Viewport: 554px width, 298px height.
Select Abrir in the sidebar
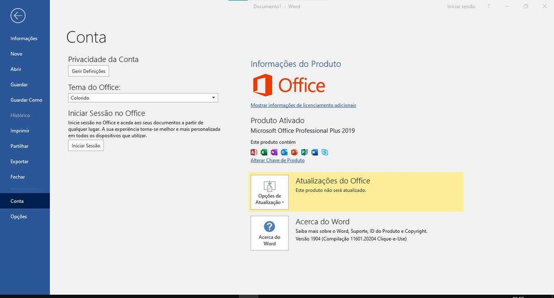click(25, 69)
